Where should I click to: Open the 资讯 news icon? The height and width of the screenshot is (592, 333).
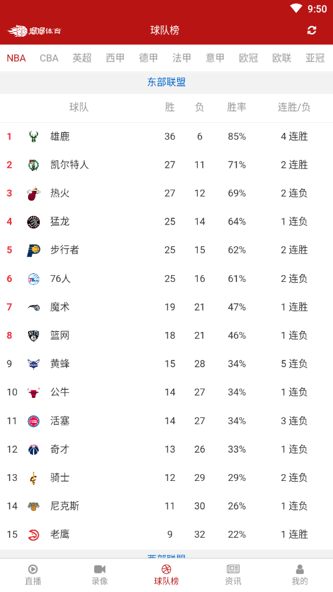(233, 569)
